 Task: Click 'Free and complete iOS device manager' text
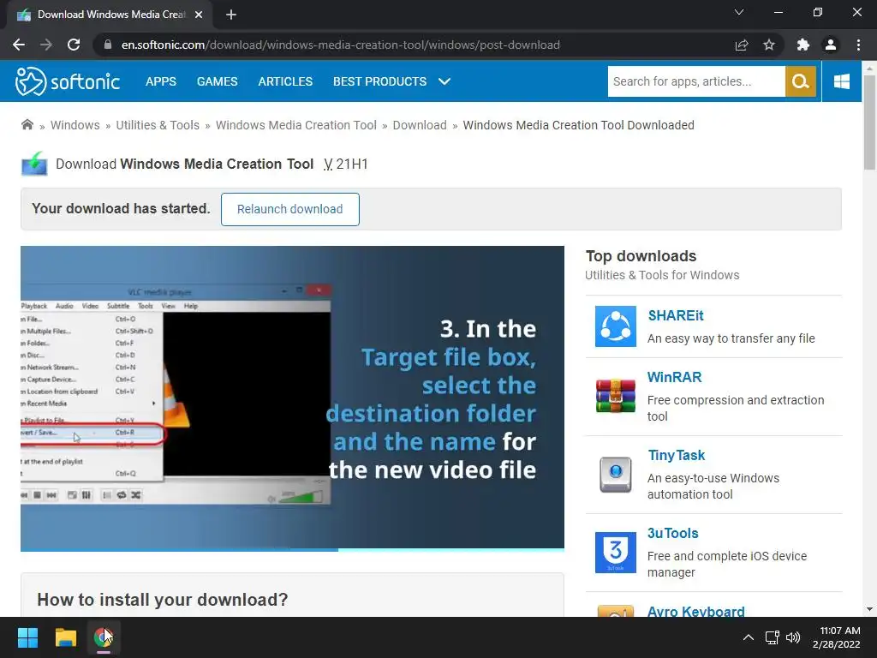point(727,564)
